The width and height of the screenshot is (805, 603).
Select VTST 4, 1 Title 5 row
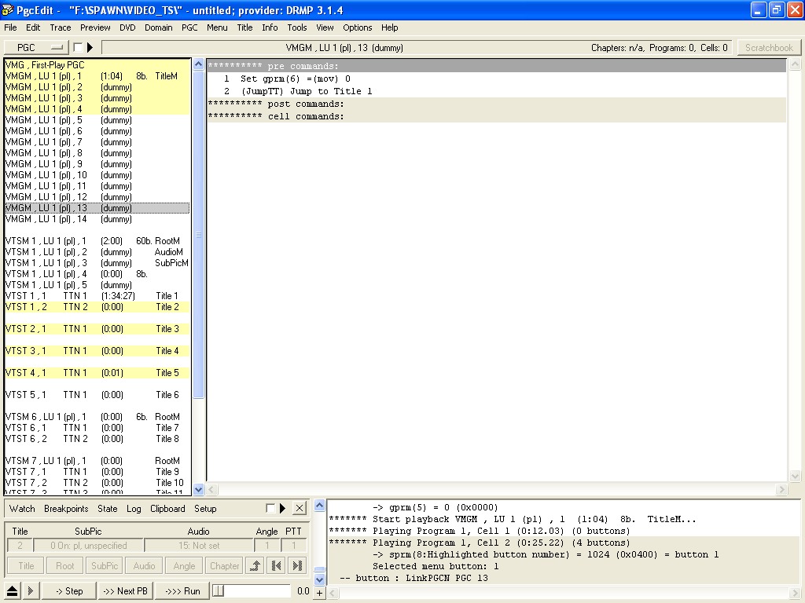point(97,373)
